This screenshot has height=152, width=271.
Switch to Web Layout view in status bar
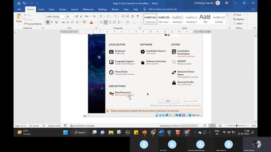click(x=220, y=126)
